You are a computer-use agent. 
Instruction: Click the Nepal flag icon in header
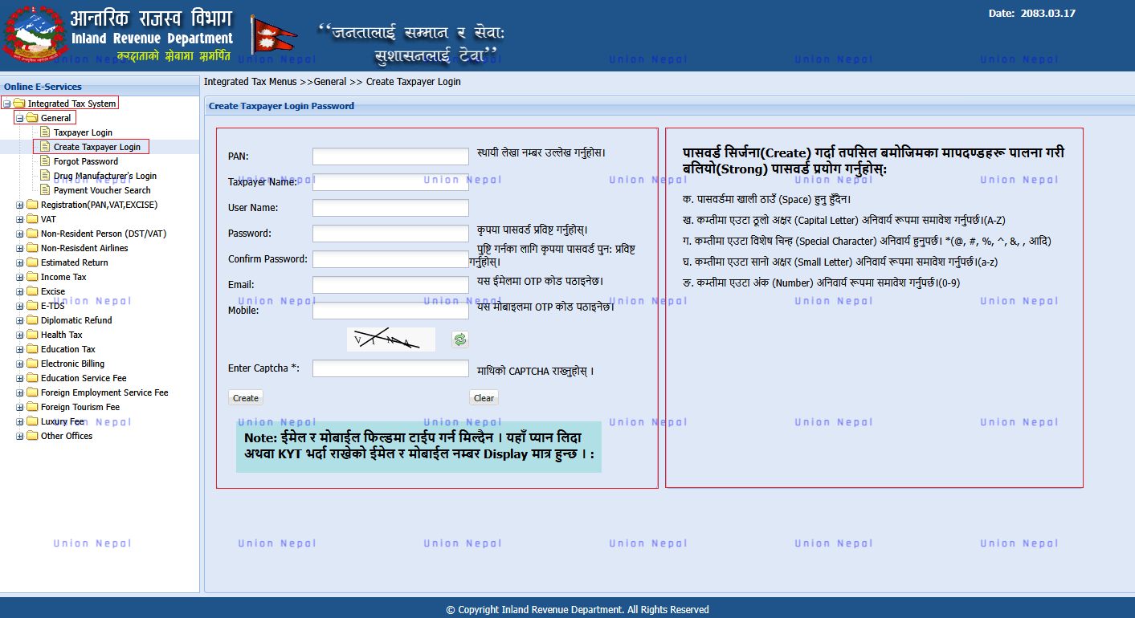[x=274, y=36]
